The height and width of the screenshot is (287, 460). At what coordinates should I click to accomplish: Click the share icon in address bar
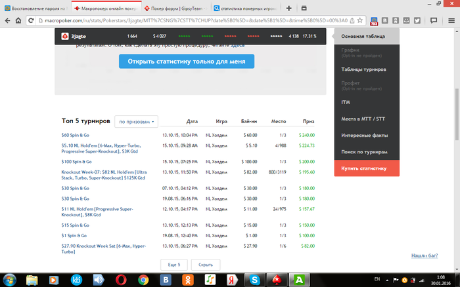click(x=352, y=20)
